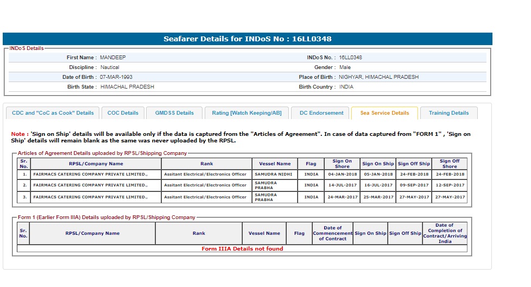Screen dimensions: 531x287
Task: Click the Sign On Shore date 24-MAR-2017
Action: pyautogui.click(x=342, y=197)
